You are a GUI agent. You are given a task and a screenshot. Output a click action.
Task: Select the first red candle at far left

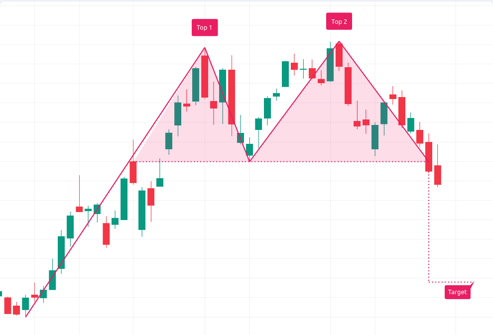pos(7,306)
